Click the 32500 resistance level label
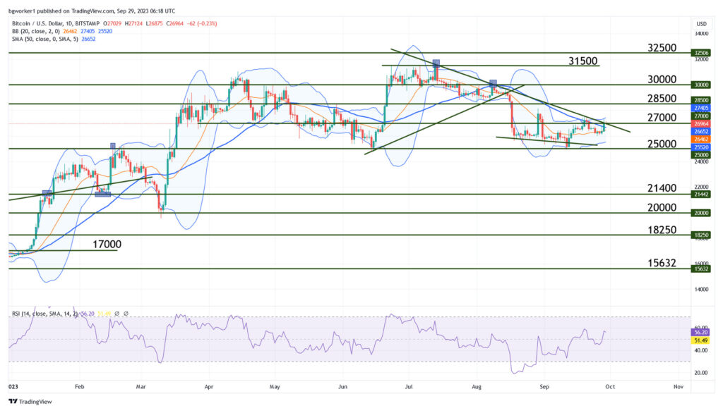The width and height of the screenshot is (723, 413). tap(662, 48)
